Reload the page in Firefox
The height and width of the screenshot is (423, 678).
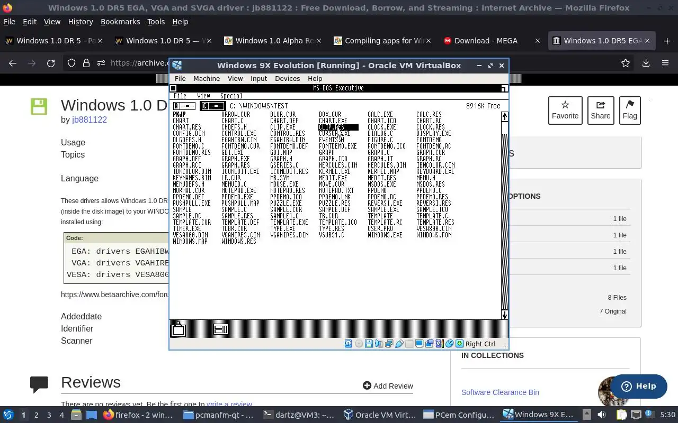pyautogui.click(x=51, y=63)
